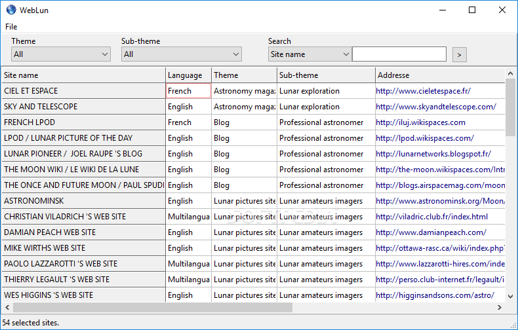
Task: Click the vertical scrollbar down arrow
Action: (510, 297)
